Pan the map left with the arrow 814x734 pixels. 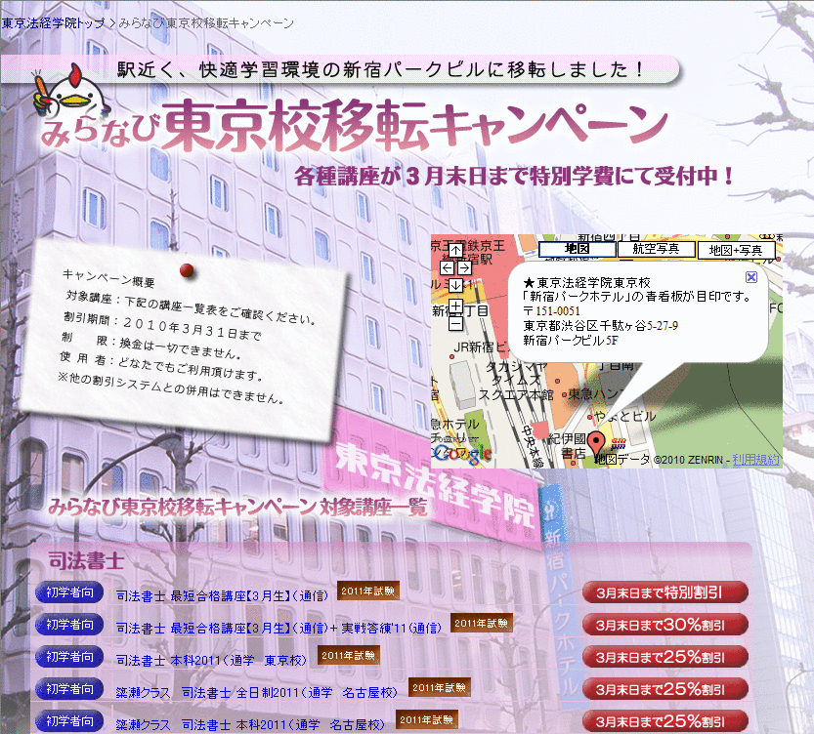(447, 268)
